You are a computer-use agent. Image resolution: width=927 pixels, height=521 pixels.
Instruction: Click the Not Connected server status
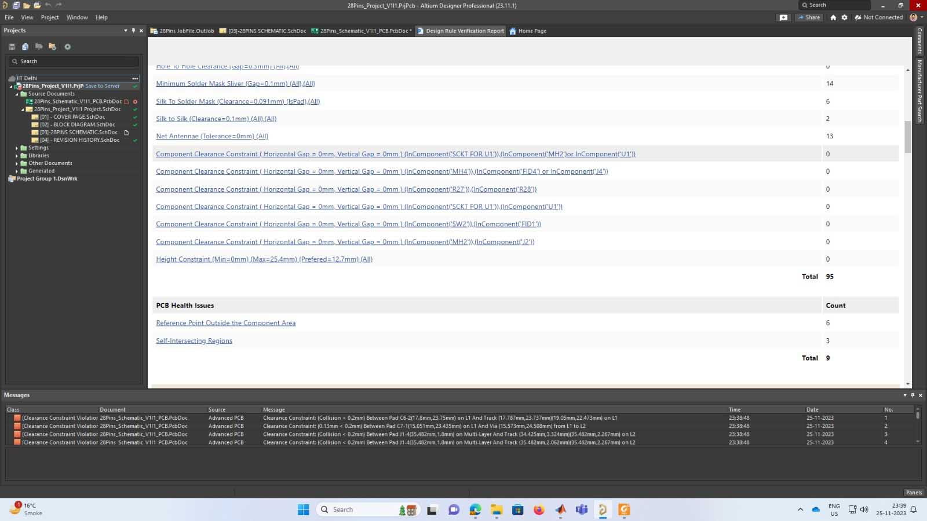(878, 17)
